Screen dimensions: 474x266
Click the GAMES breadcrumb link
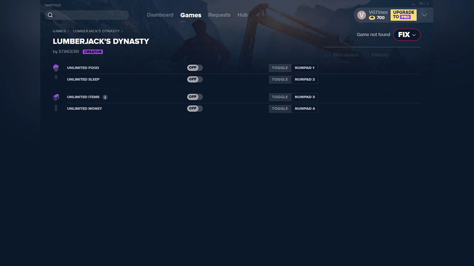pos(59,31)
